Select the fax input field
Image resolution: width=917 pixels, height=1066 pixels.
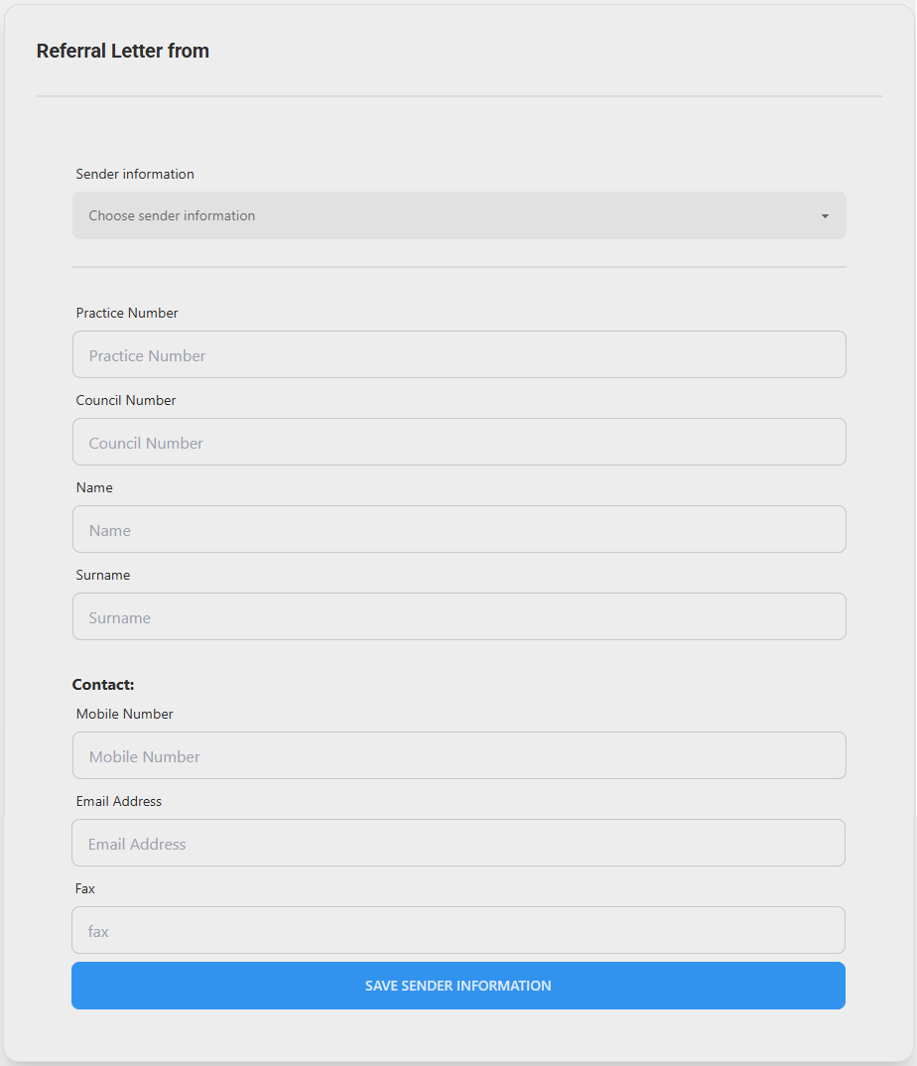click(458, 930)
